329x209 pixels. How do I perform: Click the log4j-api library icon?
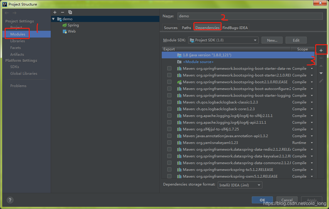pyautogui.click(x=179, y=123)
